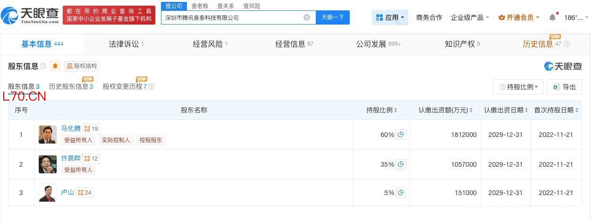Click the 天眼一下 search button
The height and width of the screenshot is (221, 591).
(332, 17)
